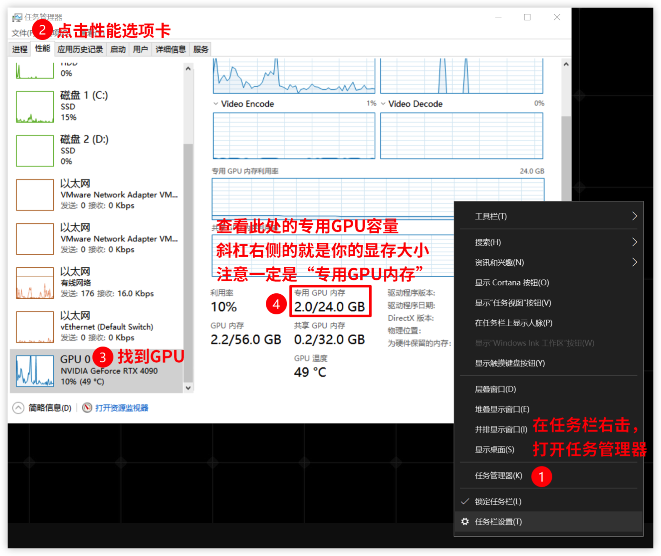This screenshot has width=661, height=556.
Task: Expand the Video Decode graph dropdown
Action: (x=383, y=104)
